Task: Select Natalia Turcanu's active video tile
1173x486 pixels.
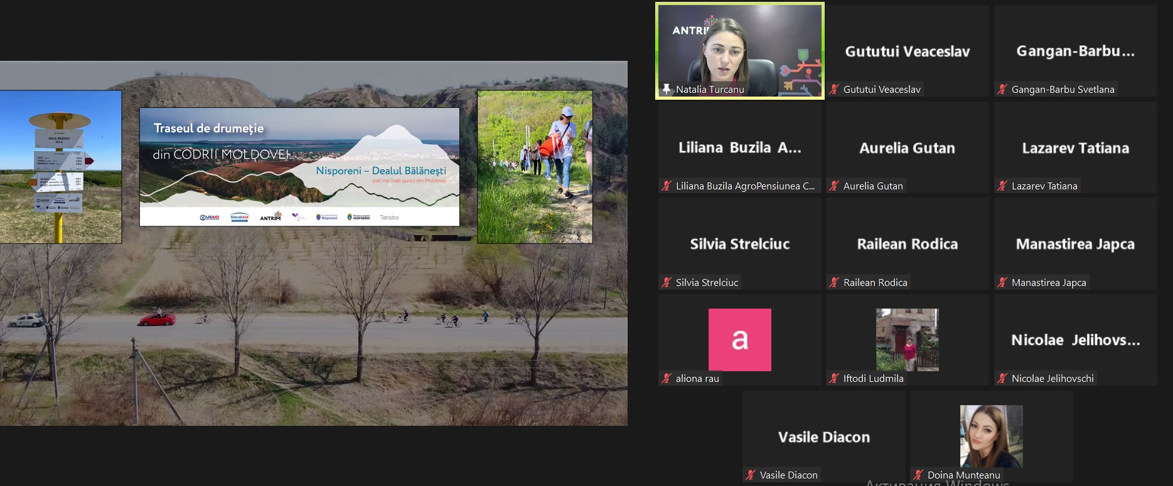Action: (739, 50)
